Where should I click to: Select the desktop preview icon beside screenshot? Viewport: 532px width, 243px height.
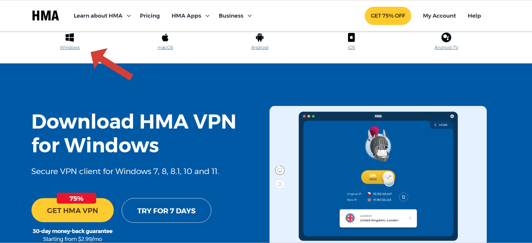click(x=280, y=170)
